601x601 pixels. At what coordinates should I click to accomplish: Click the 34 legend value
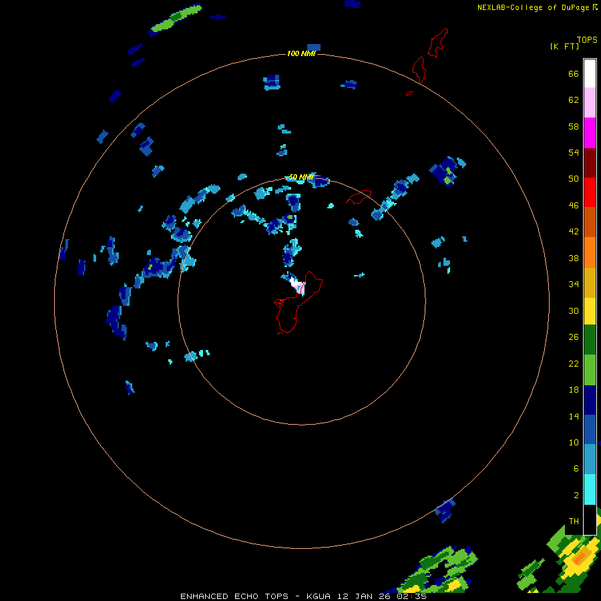click(574, 284)
